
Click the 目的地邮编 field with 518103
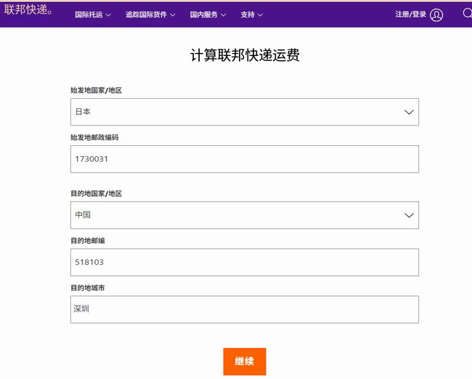(245, 262)
